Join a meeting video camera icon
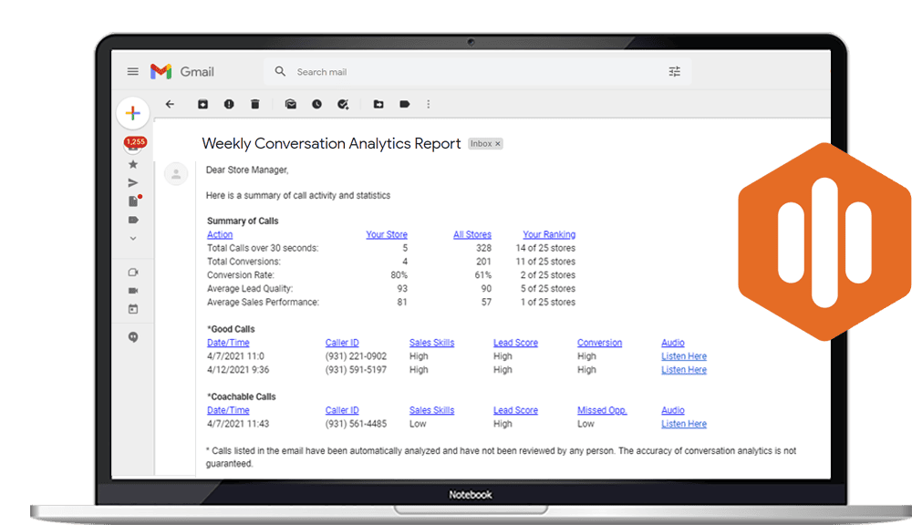912x525 pixels. 133,291
